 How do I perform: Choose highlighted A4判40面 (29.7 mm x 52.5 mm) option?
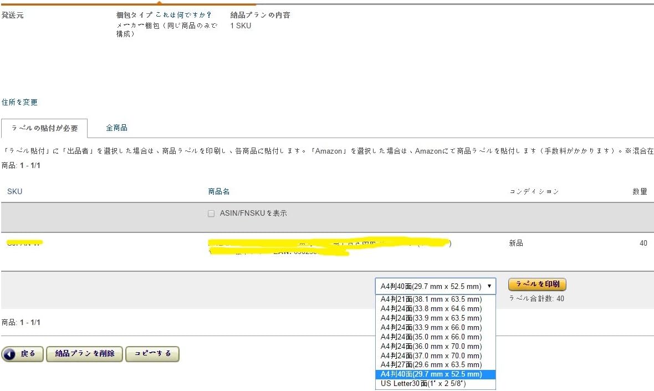point(431,374)
